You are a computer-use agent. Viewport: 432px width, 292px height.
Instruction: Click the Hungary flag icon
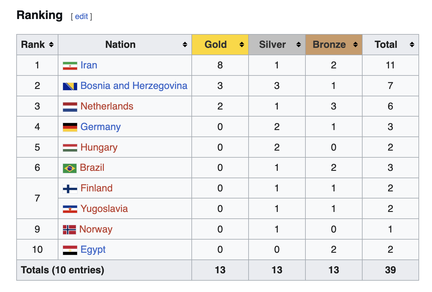[70, 148]
